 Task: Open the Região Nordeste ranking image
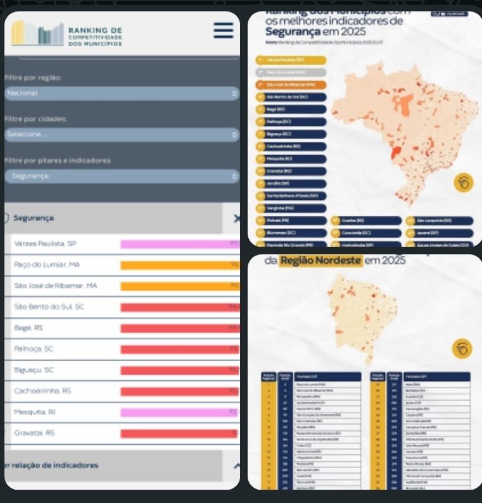[364, 372]
